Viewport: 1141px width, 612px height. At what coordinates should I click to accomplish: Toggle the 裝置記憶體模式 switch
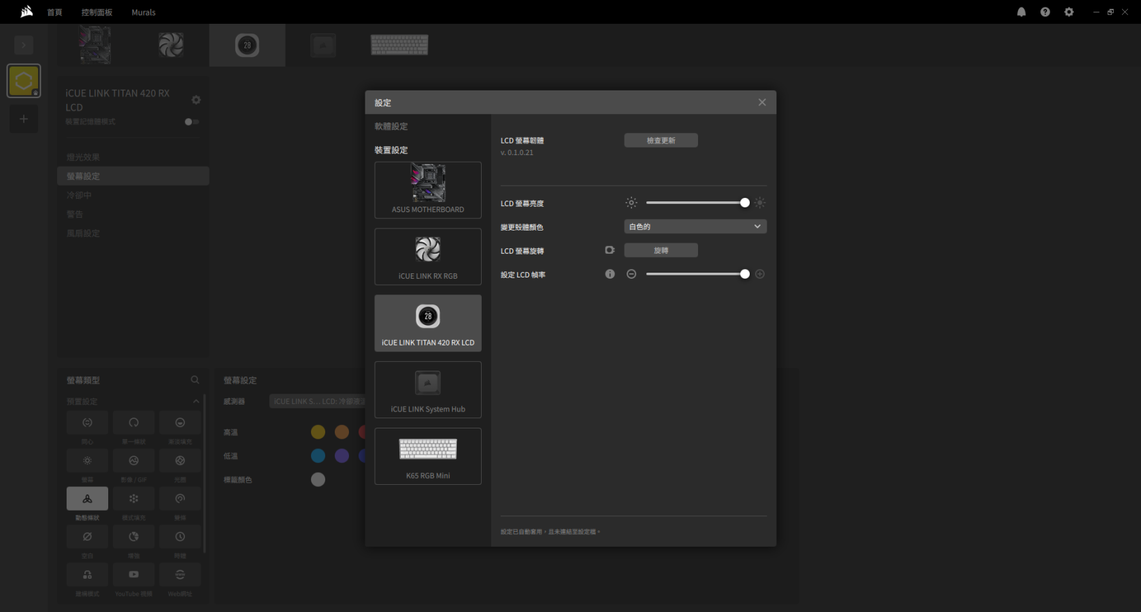pyautogui.click(x=191, y=122)
